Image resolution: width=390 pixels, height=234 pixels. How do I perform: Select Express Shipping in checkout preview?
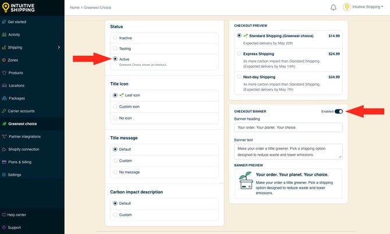[x=239, y=54]
